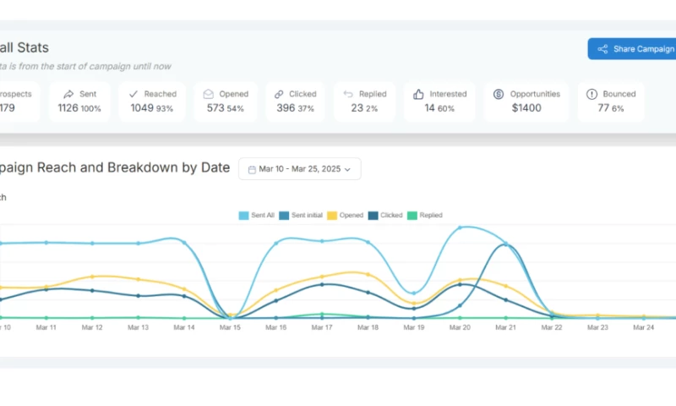Click the Sent paper plane icon
Viewport: 676px width, 406px height.
(x=68, y=94)
